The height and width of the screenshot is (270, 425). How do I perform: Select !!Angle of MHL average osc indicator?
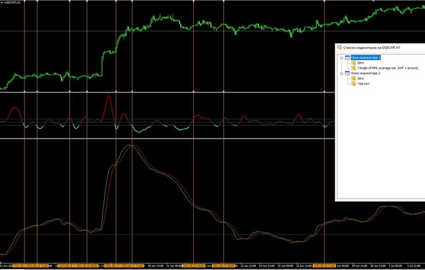pyautogui.click(x=388, y=68)
